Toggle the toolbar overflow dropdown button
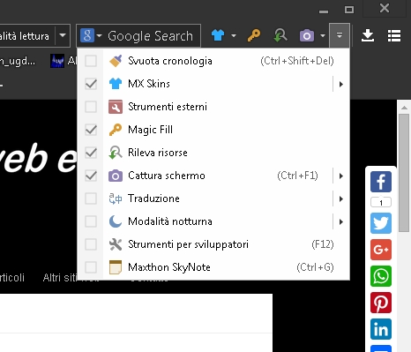This screenshot has height=352, width=411. tap(340, 35)
